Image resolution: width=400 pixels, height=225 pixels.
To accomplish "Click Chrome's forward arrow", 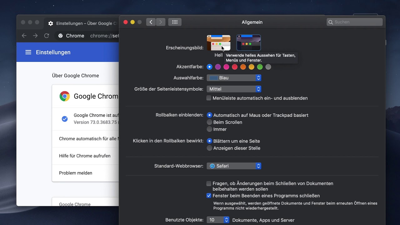I will (35, 36).
